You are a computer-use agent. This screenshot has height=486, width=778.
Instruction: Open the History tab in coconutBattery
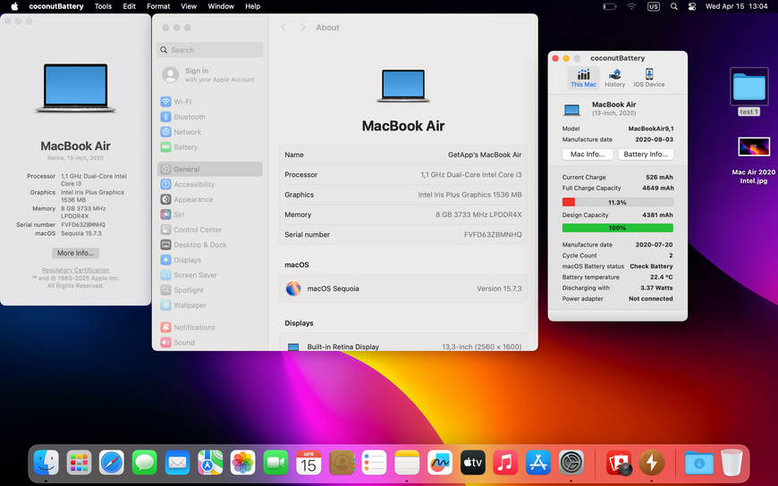(x=614, y=78)
